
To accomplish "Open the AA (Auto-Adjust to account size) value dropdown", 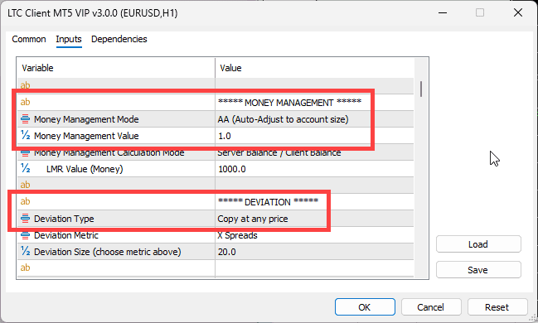I will (314, 119).
